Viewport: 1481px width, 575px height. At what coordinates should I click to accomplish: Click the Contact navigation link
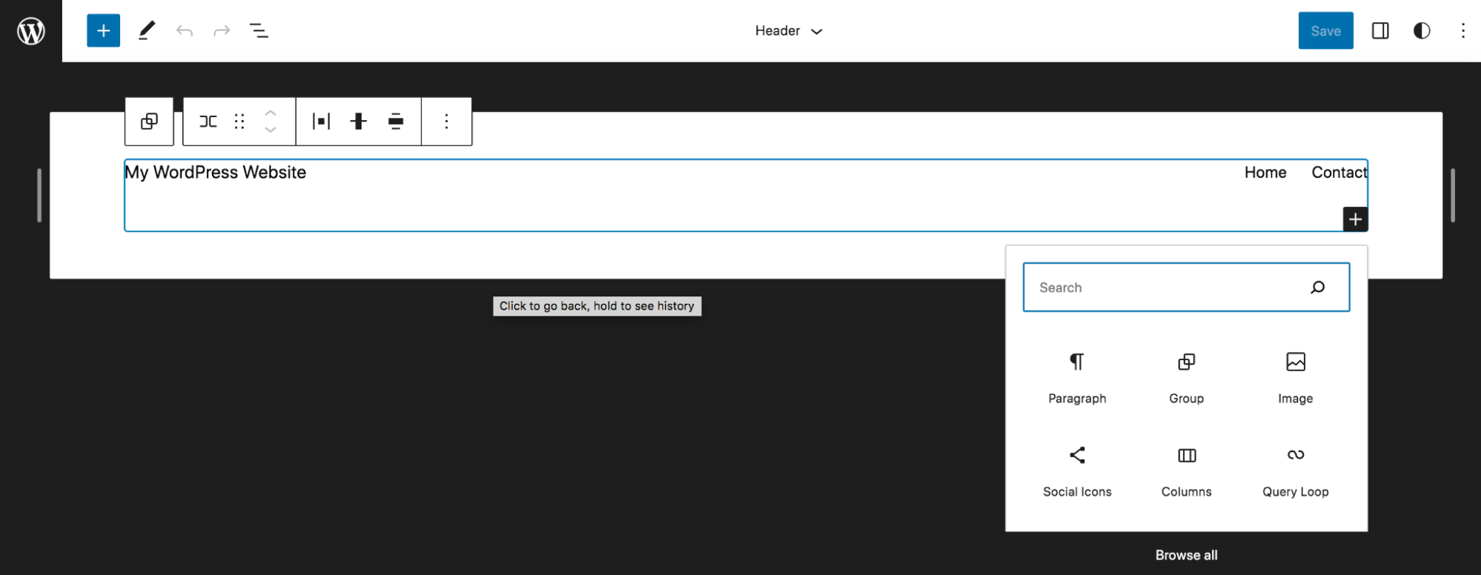[x=1339, y=172]
